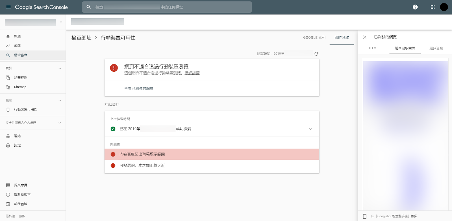Open the help question mark icon
This screenshot has width=452, height=221.
pos(415,7)
